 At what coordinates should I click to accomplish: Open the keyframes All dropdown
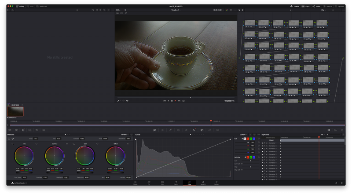324,135
